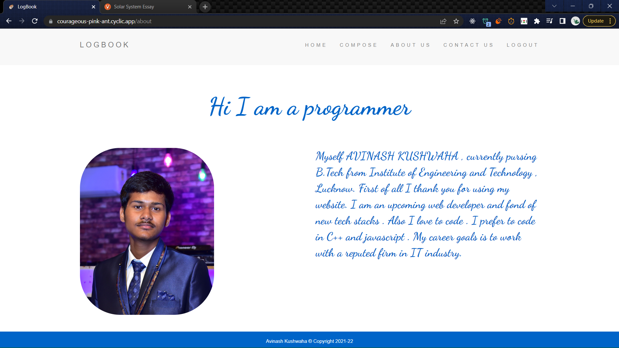Image resolution: width=619 pixels, height=348 pixels.
Task: Open the share icon in the address bar
Action: [443, 21]
